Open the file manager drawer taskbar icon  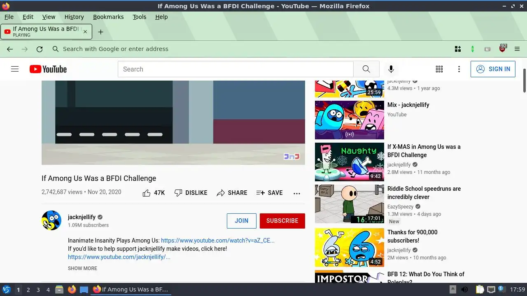coord(59,289)
